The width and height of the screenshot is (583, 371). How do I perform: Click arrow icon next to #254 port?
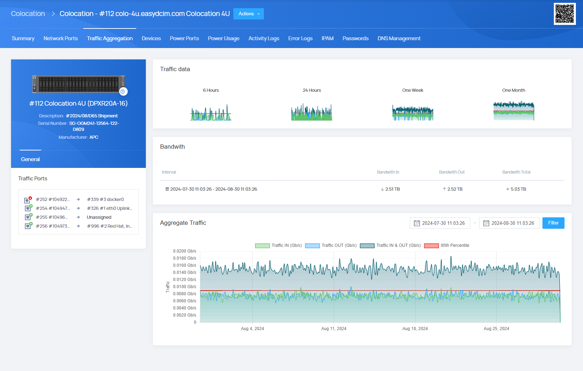click(x=78, y=208)
